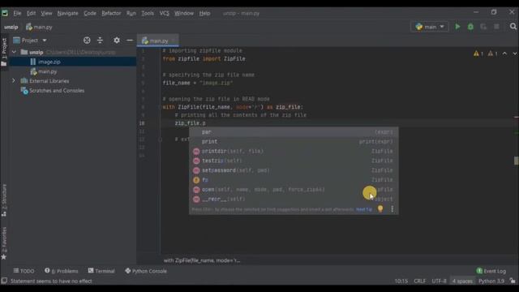
Task: Choose the testzip(self) suggestion
Action: point(294,161)
